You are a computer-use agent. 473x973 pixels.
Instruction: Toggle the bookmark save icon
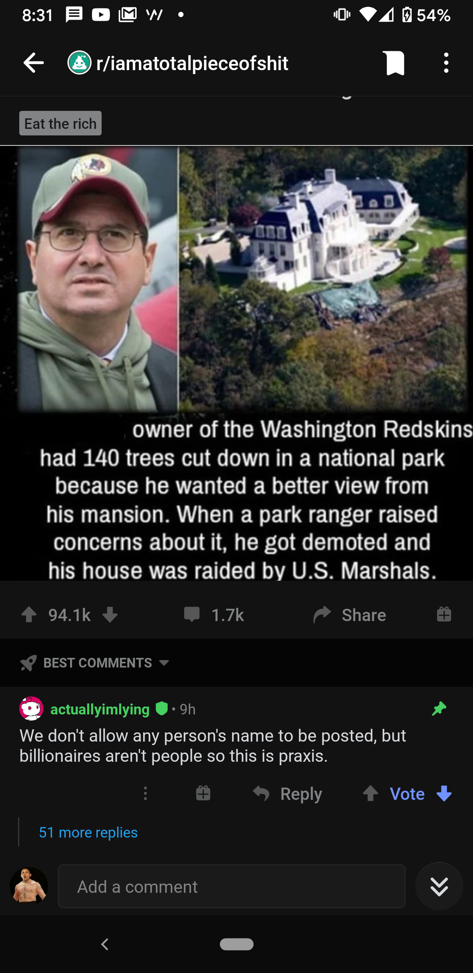[x=394, y=63]
